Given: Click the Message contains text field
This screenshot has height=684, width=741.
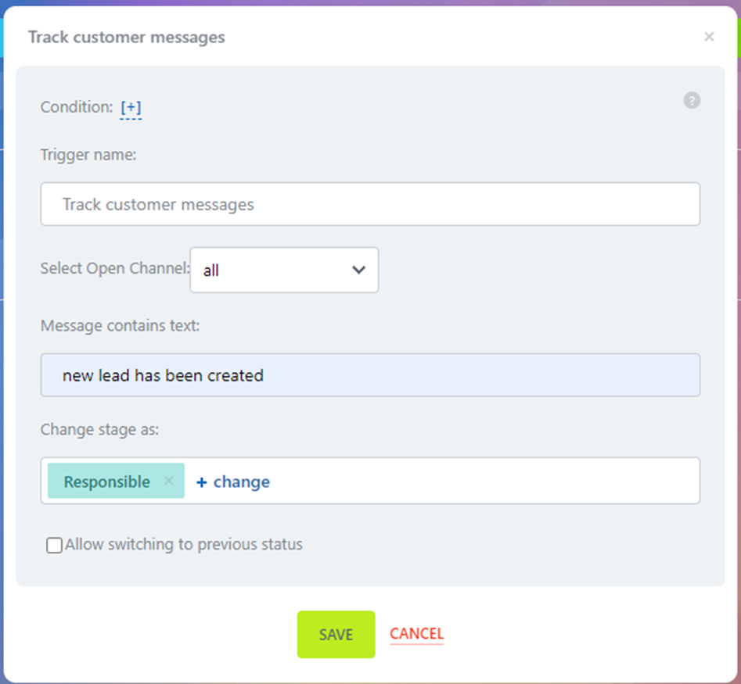Looking at the screenshot, I should 370,375.
